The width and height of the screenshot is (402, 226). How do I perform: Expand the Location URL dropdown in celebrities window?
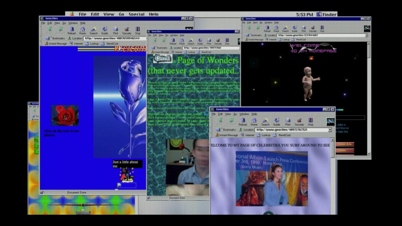[330, 129]
